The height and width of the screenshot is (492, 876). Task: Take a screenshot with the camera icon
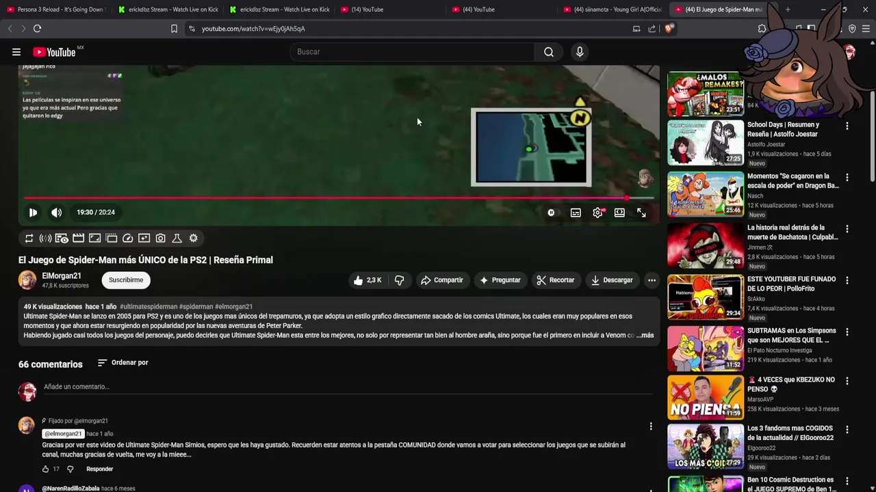pos(160,238)
